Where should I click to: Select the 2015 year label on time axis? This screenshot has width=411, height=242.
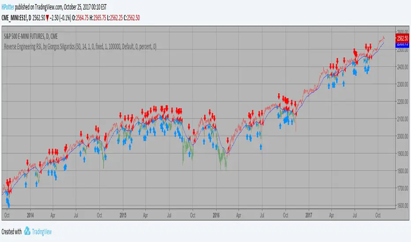tap(123, 215)
